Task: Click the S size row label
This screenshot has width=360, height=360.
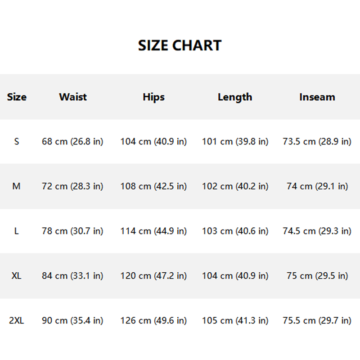Action: click(17, 141)
